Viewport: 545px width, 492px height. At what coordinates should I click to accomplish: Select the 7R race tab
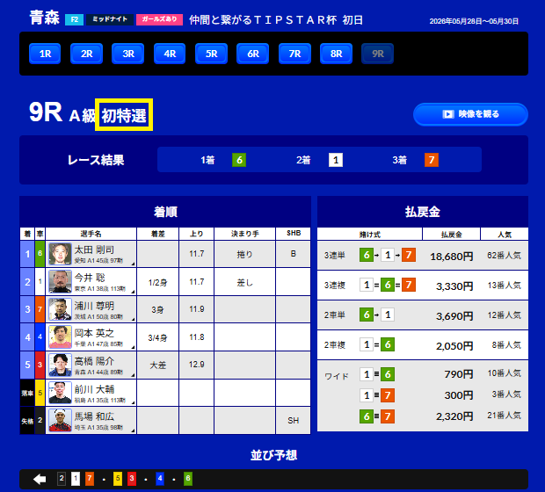[x=294, y=54]
